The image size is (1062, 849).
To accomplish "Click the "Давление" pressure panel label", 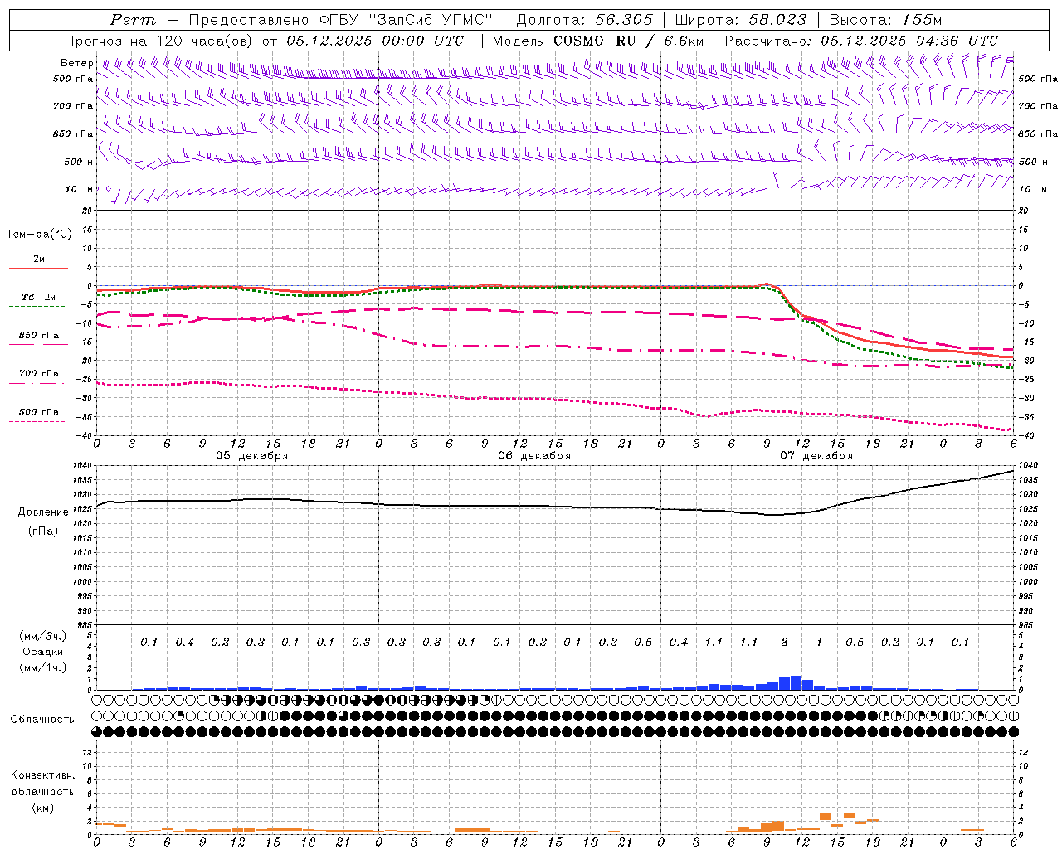I will pyautogui.click(x=43, y=512).
